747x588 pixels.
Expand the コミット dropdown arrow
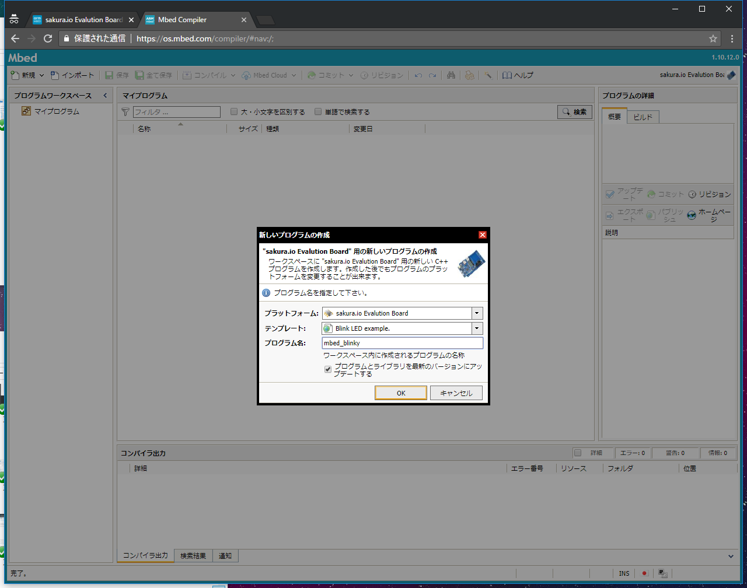click(351, 75)
